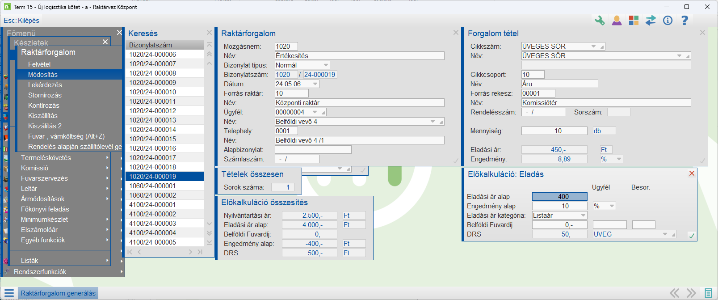Open the document list icon at bottom right
This screenshot has width=718, height=300.
click(708, 293)
